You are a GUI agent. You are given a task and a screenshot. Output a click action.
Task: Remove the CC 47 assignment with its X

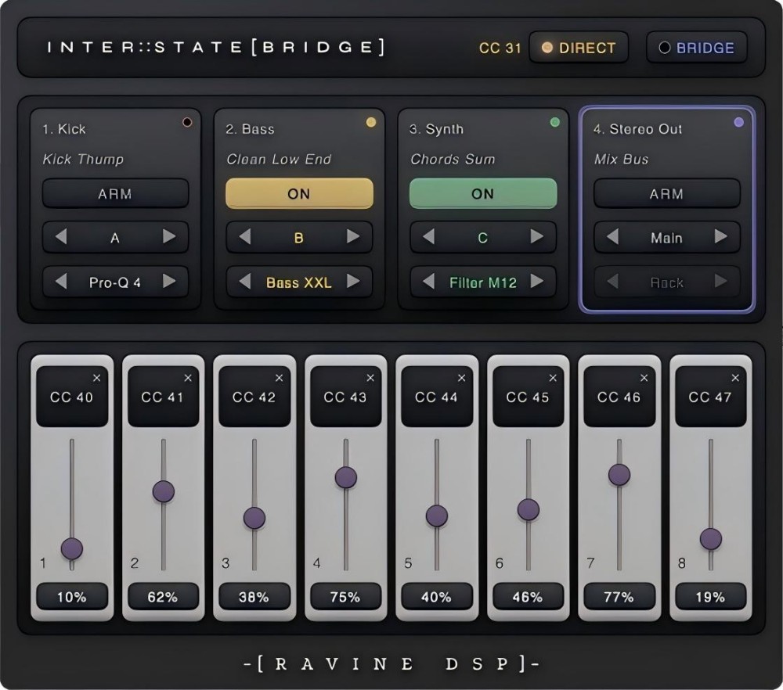[735, 378]
